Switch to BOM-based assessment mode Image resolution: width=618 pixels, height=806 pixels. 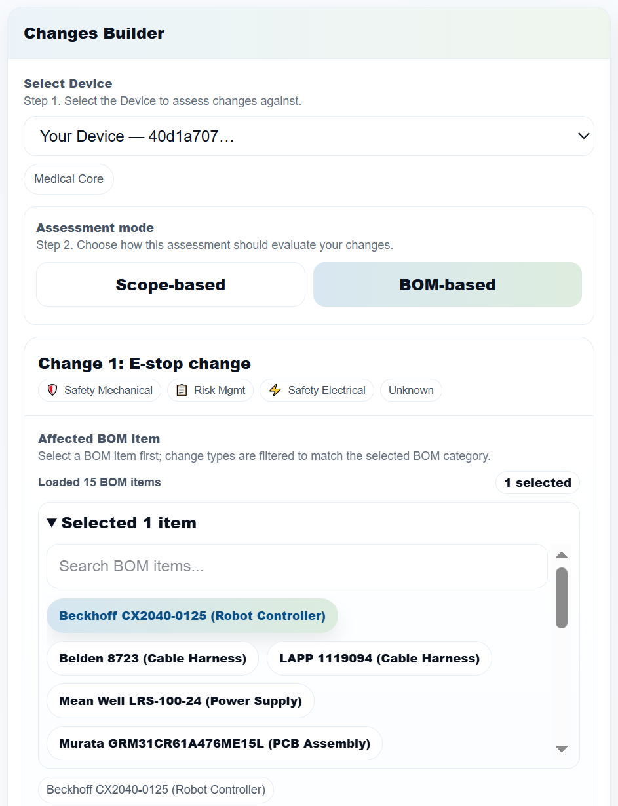click(447, 284)
